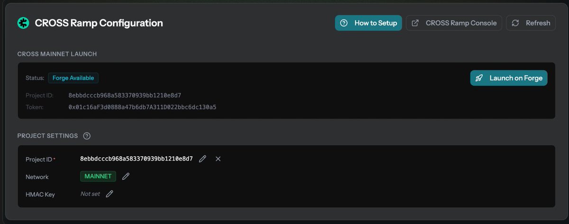
Task: Click the How to Setup button label
Action: 376,23
